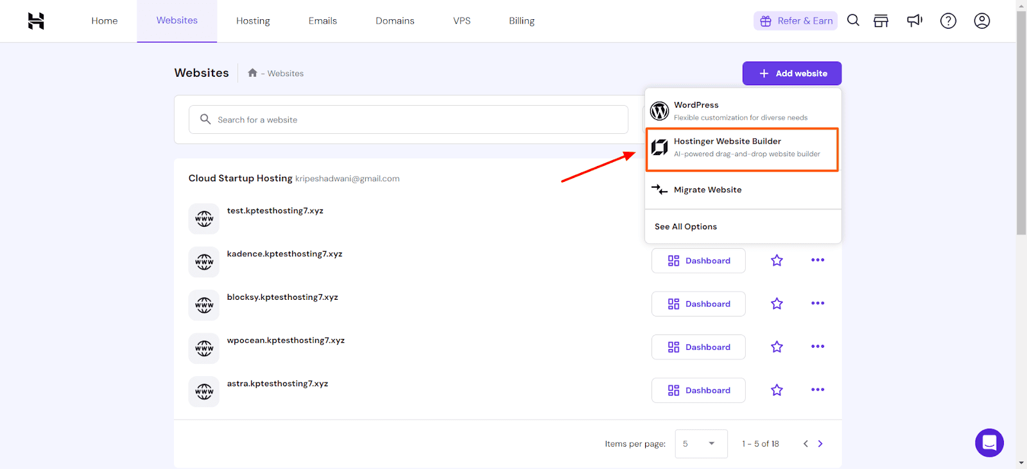
Task: Open the announcements megaphone icon
Action: 914,21
